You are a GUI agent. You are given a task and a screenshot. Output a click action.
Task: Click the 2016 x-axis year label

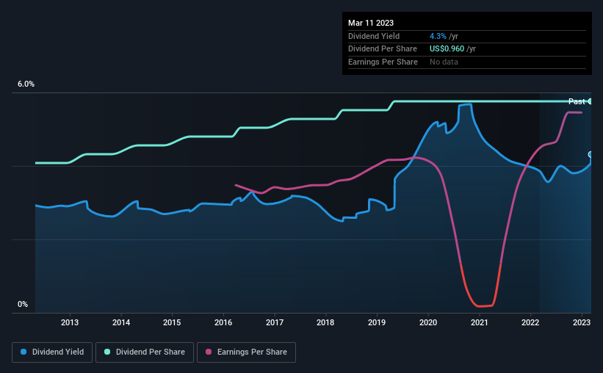(223, 322)
